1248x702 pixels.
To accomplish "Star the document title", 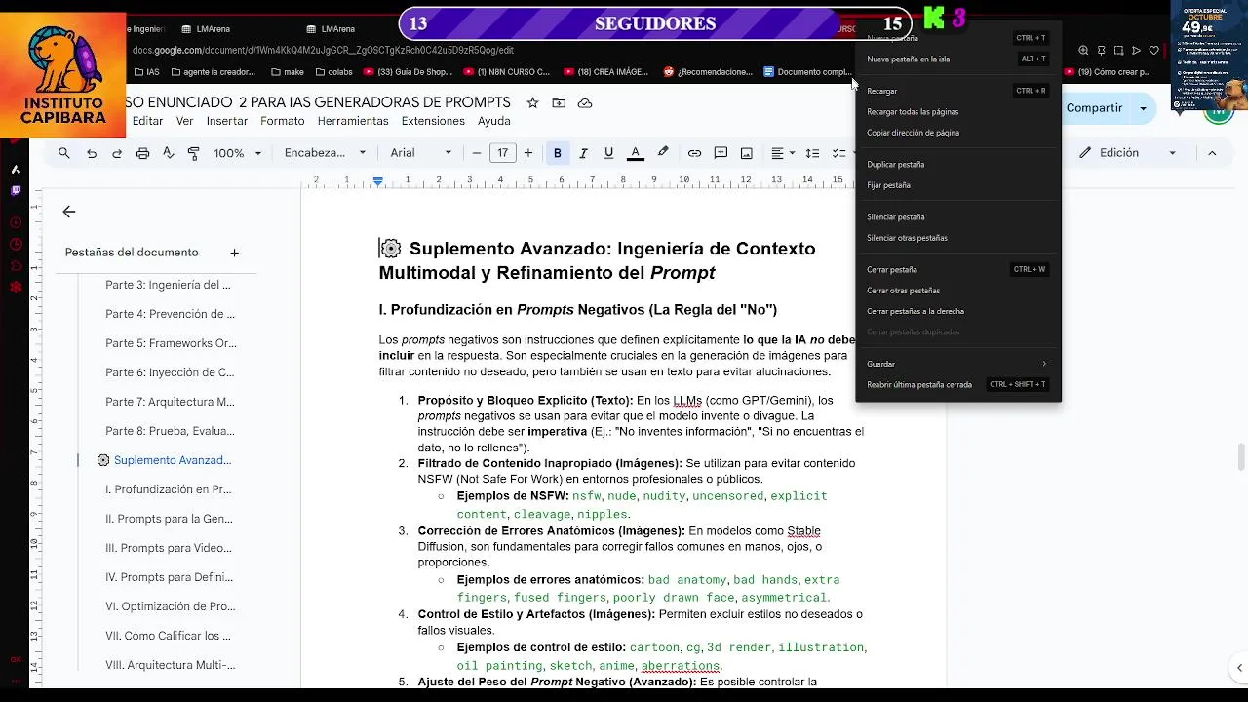I will [532, 102].
